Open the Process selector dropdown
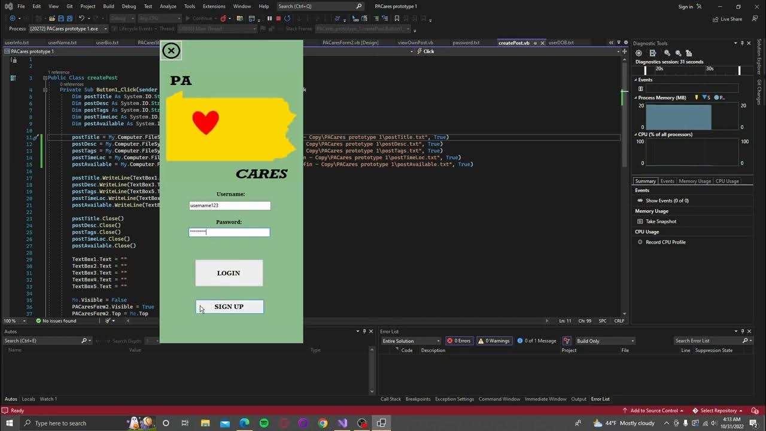The image size is (766, 431). pos(68,29)
